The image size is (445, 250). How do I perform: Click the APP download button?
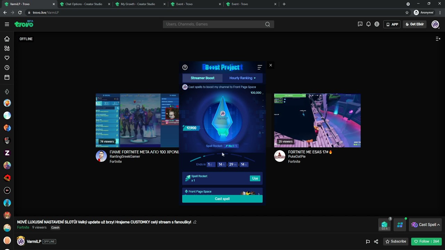[x=392, y=24]
